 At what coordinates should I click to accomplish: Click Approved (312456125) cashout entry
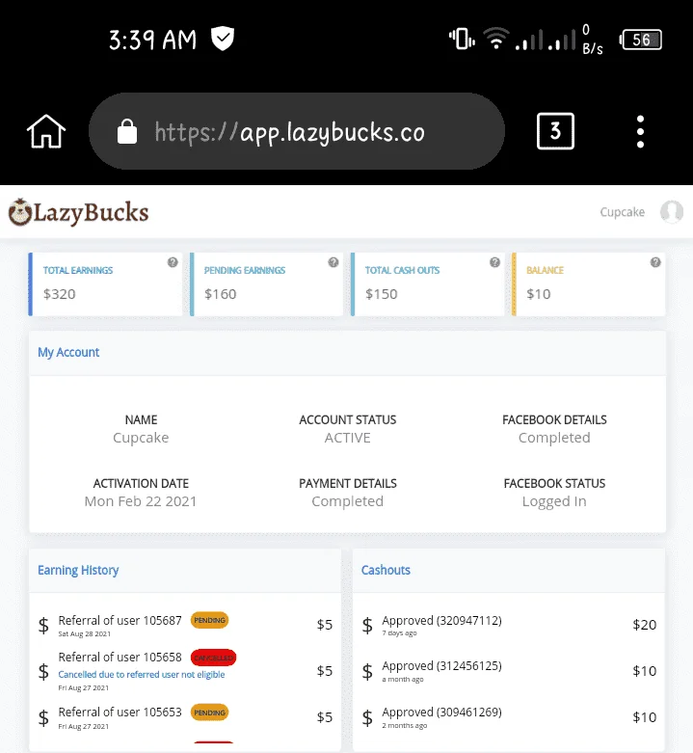[442, 666]
